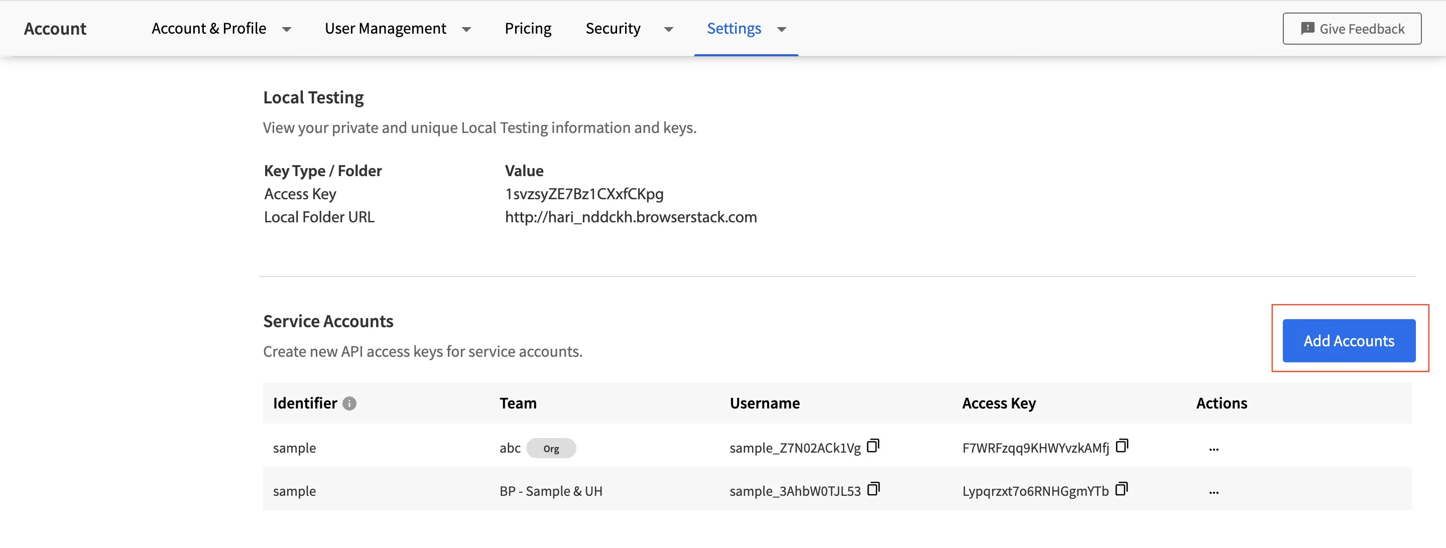This screenshot has height=548, width=1446.
Task: Click the feedback speech bubble icon
Action: (x=1308, y=28)
